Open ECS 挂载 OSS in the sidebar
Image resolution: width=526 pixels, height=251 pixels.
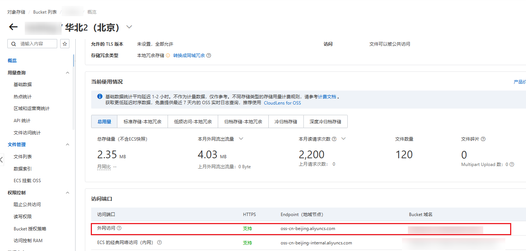click(27, 181)
